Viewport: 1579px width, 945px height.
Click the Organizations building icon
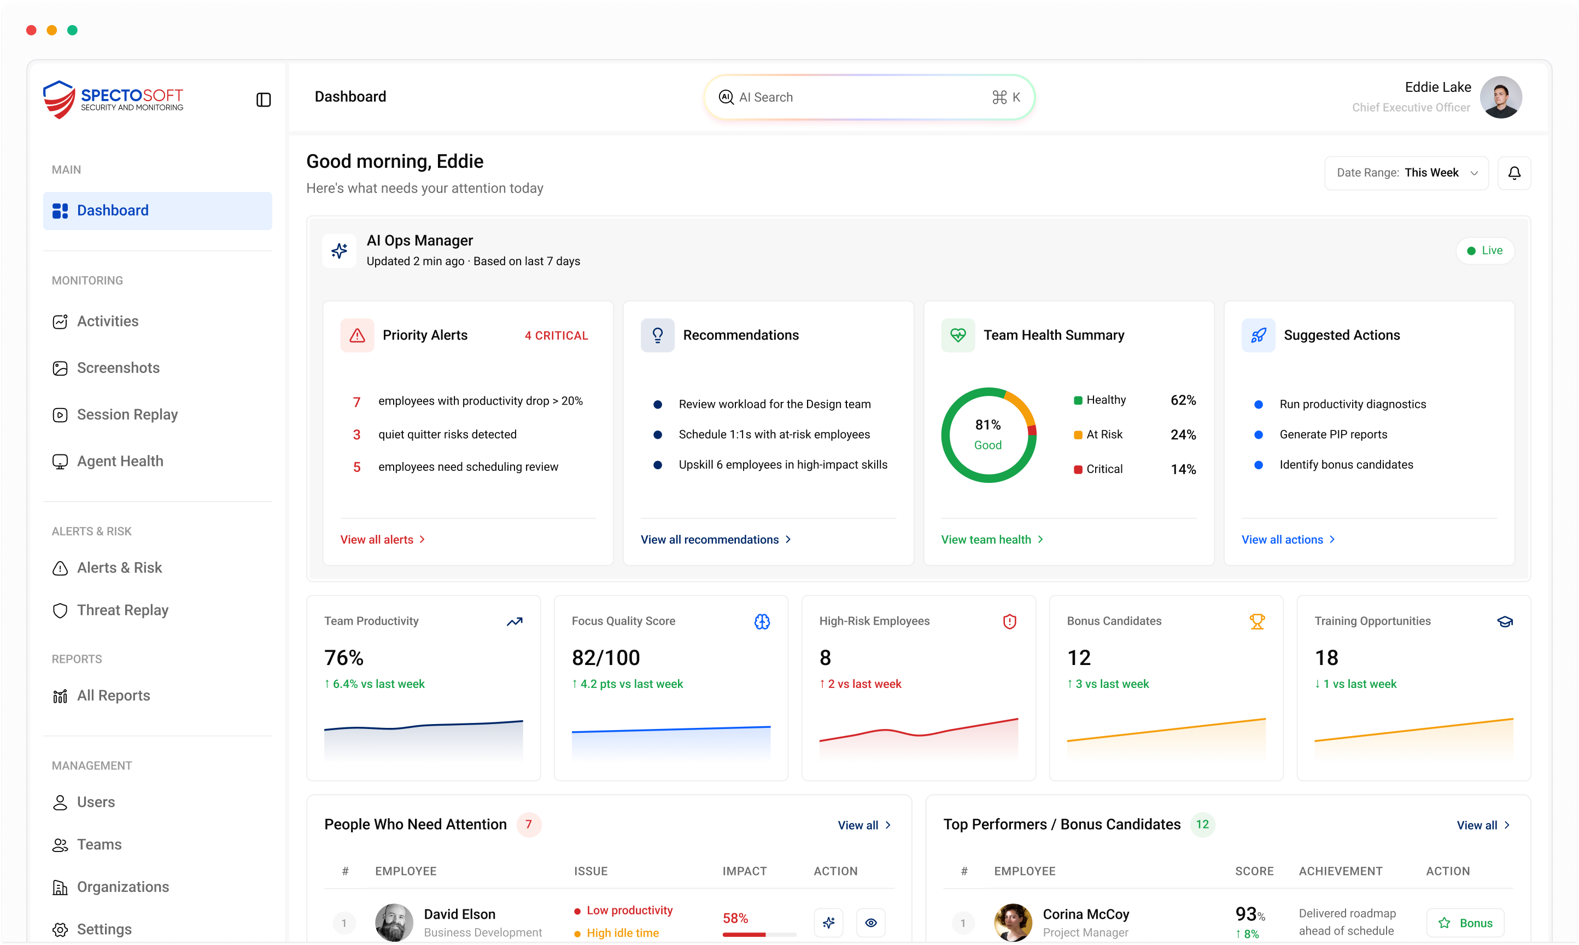tap(60, 887)
